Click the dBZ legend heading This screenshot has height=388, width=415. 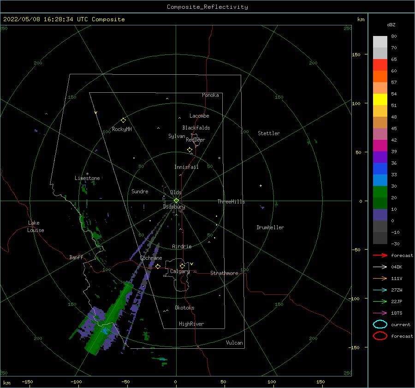pyautogui.click(x=391, y=25)
